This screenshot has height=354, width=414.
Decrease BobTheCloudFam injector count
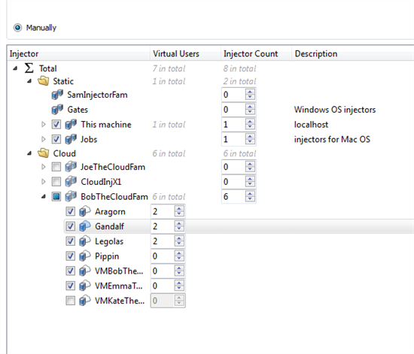click(250, 200)
